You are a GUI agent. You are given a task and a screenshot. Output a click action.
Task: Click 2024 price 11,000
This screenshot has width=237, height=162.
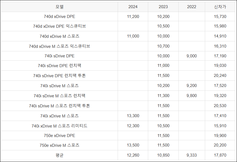tap(133, 36)
